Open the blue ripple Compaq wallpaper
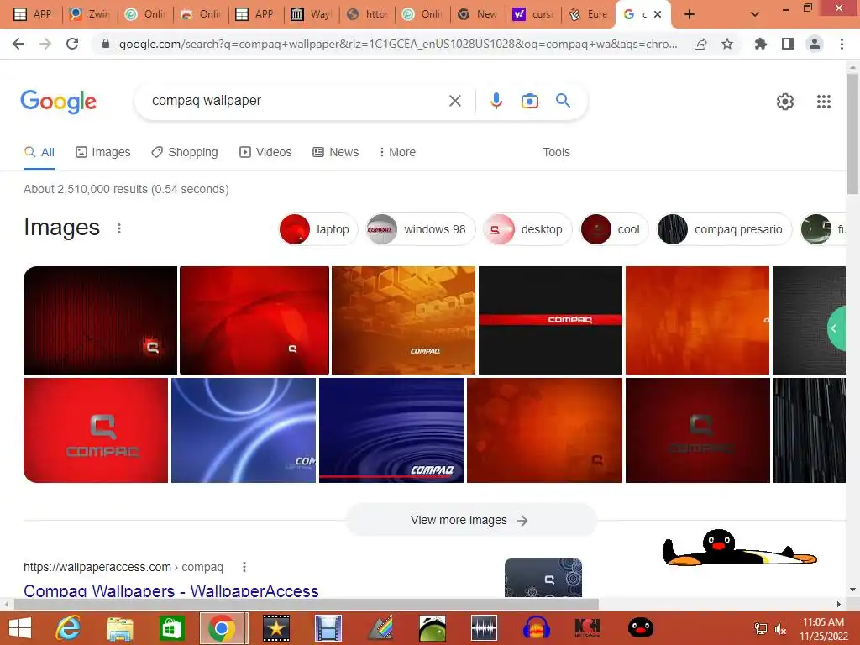The height and width of the screenshot is (645, 860). 391,431
